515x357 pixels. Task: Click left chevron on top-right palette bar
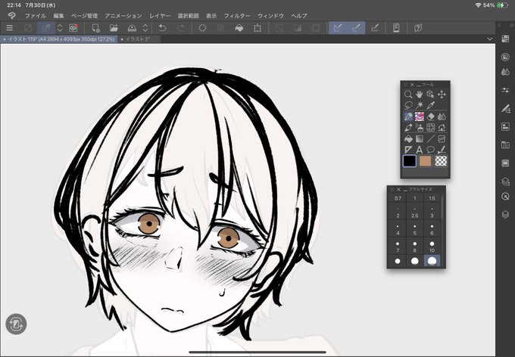(499, 25)
